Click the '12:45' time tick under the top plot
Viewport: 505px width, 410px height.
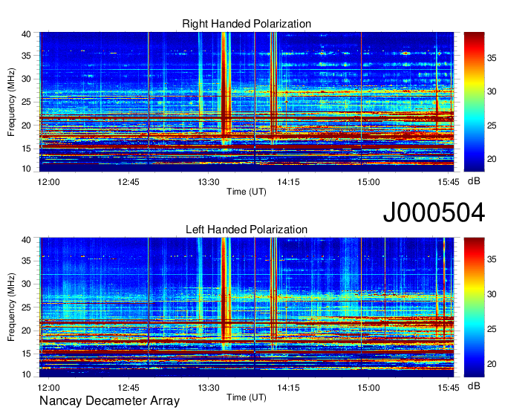128,182
